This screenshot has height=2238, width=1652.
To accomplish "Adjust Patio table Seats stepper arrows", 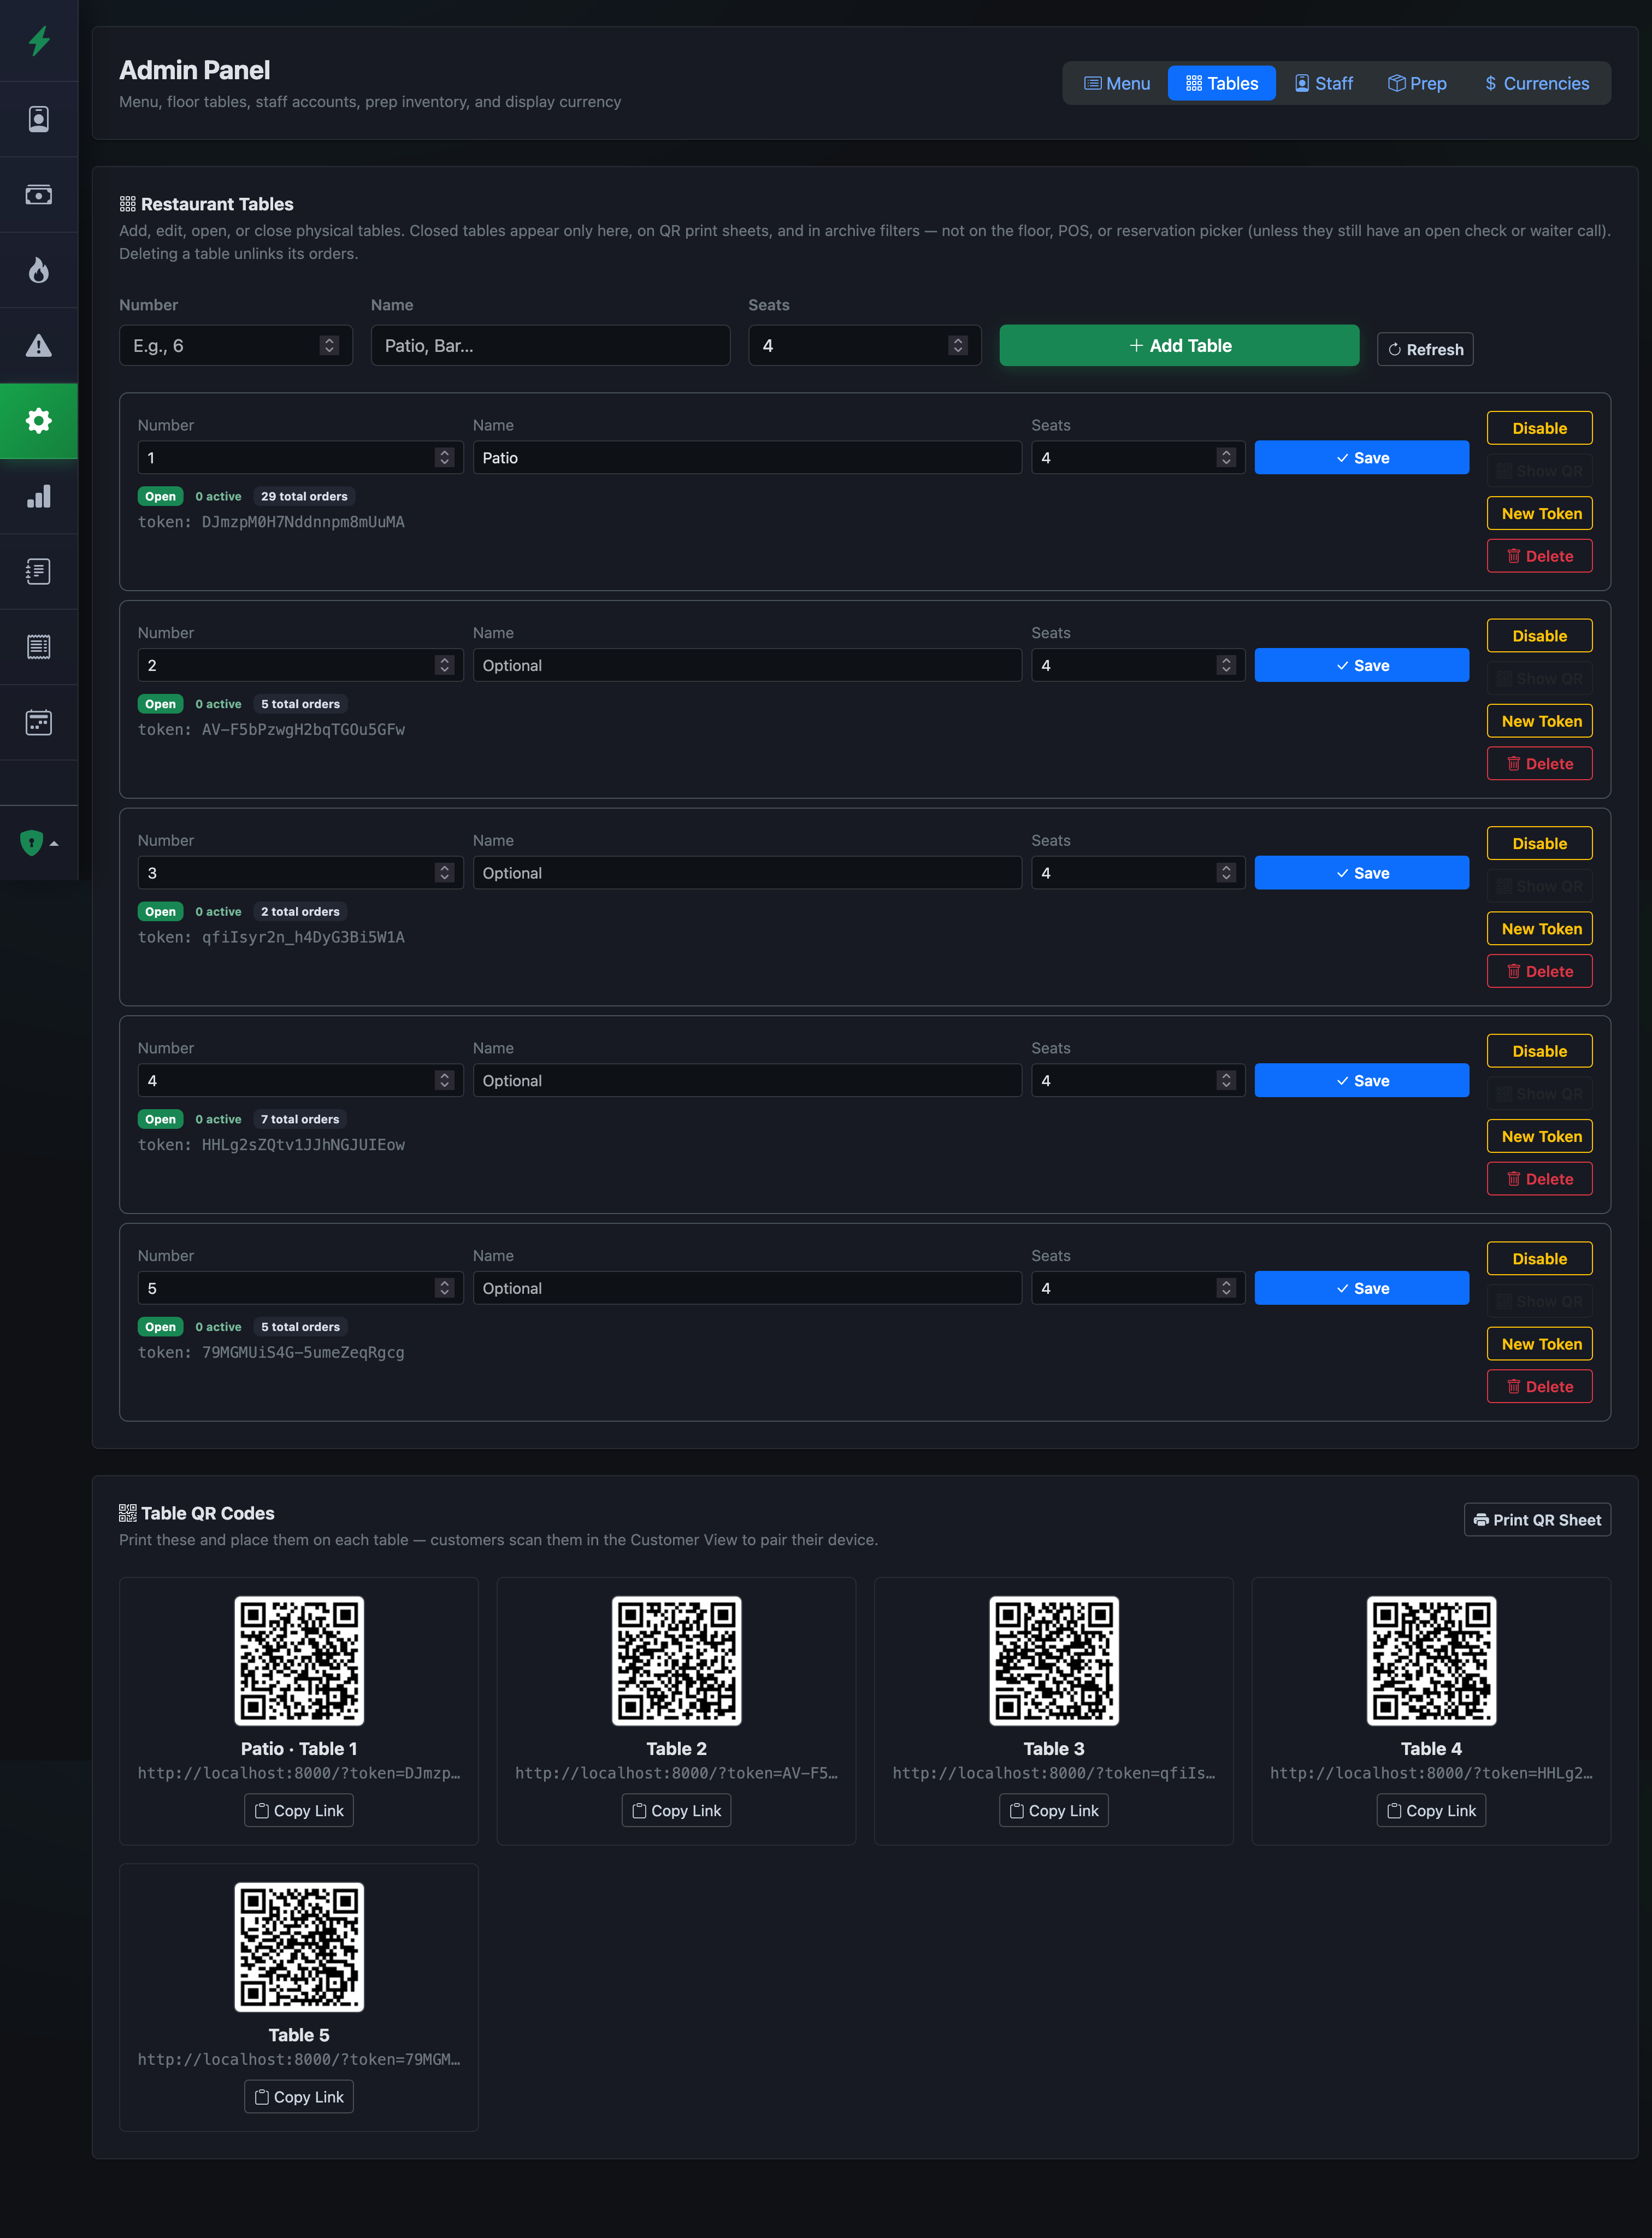I will pos(1226,458).
